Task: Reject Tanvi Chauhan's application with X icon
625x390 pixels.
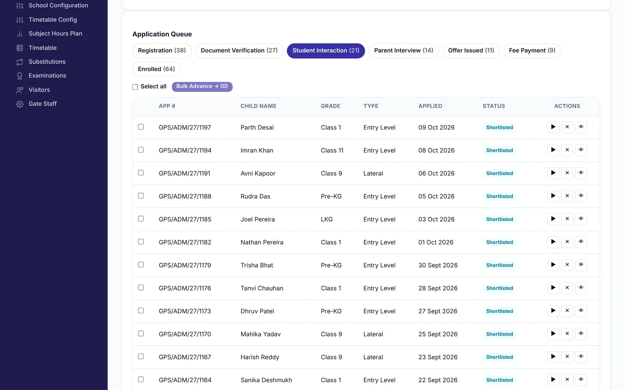Action: (x=567, y=288)
